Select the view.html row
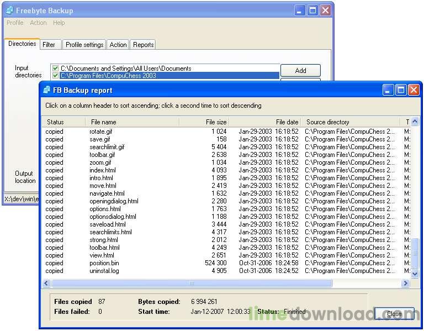424x331 pixels. tap(226, 255)
